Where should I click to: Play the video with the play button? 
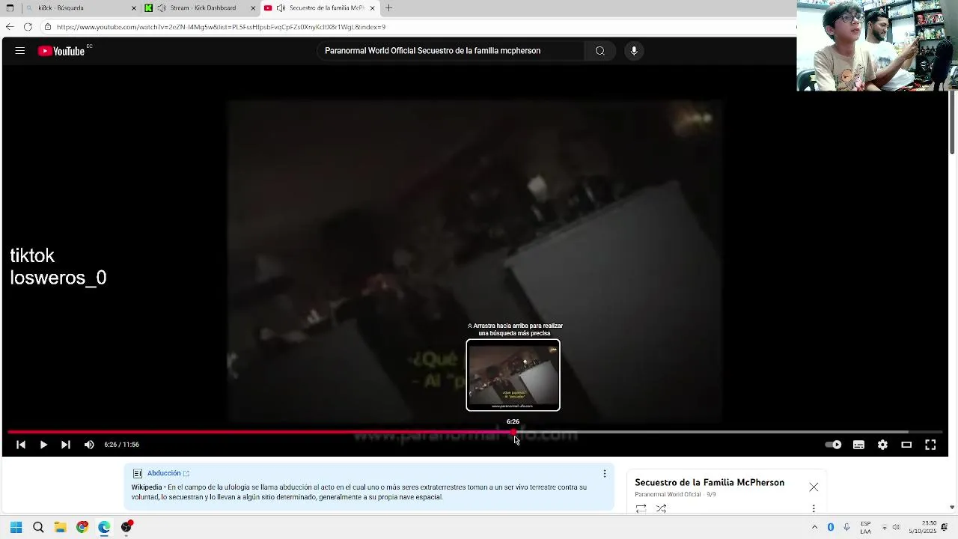(x=43, y=445)
